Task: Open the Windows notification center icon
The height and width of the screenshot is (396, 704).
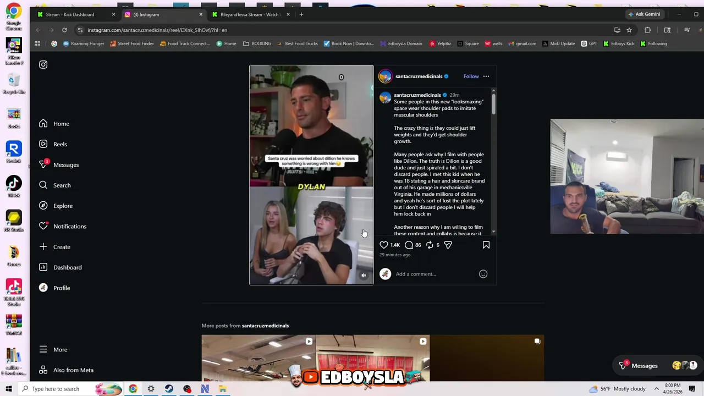Action: 692,389
